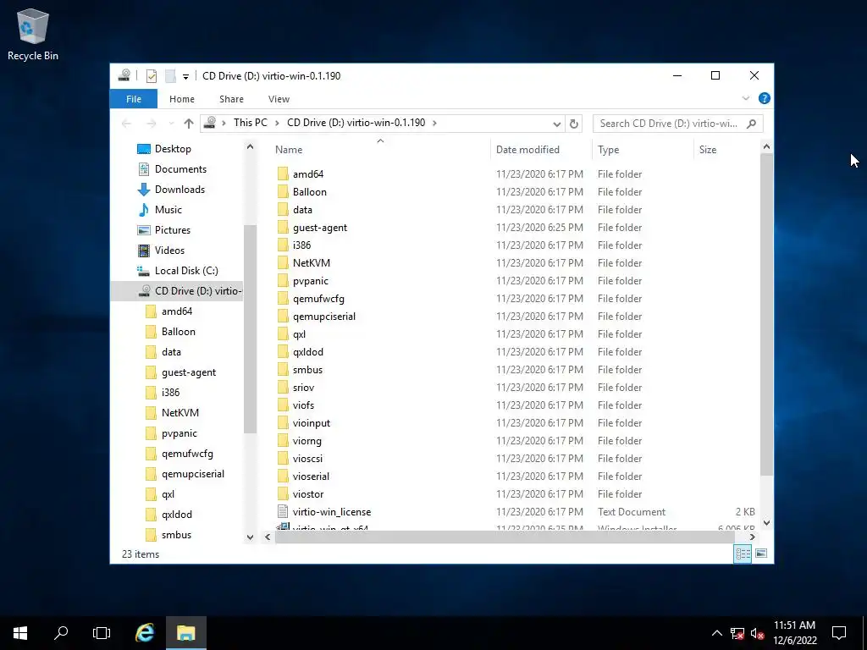
Task: Select the viostor folder in file list
Action: coord(308,494)
